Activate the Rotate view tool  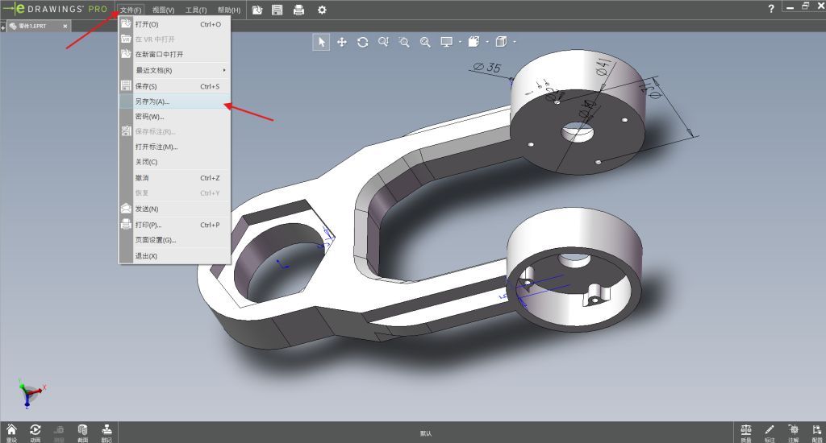pos(363,42)
